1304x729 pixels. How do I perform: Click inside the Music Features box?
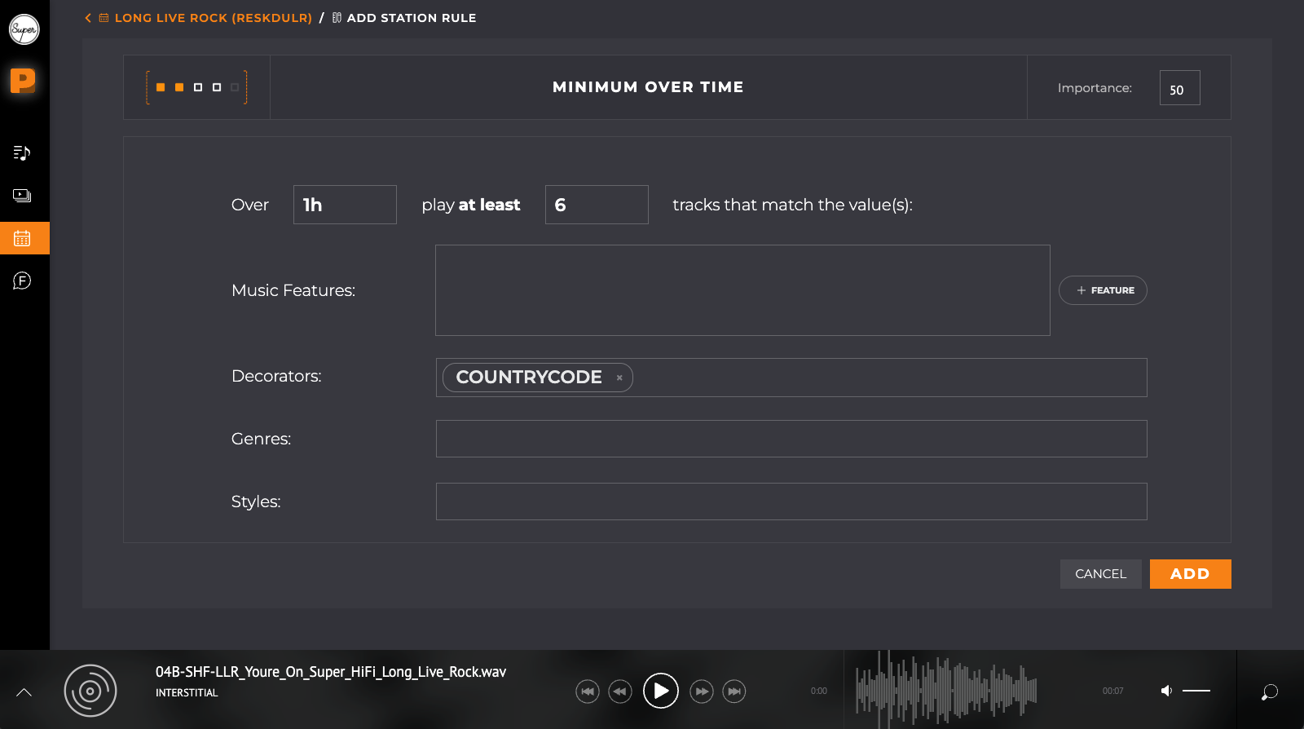pyautogui.click(x=742, y=290)
